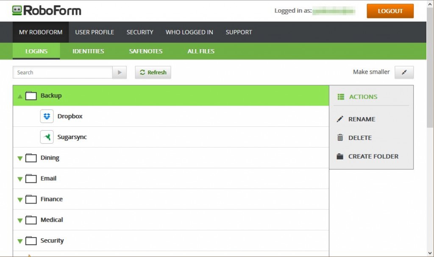Viewport: 434px width, 257px height.
Task: Expand the Security folder arrow
Action: 20,241
